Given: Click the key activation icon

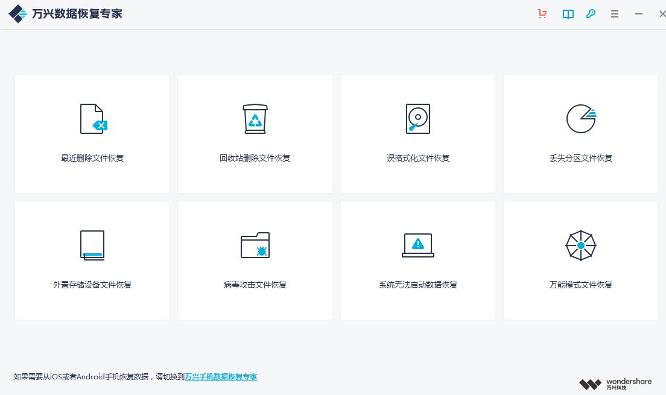Looking at the screenshot, I should 591,13.
